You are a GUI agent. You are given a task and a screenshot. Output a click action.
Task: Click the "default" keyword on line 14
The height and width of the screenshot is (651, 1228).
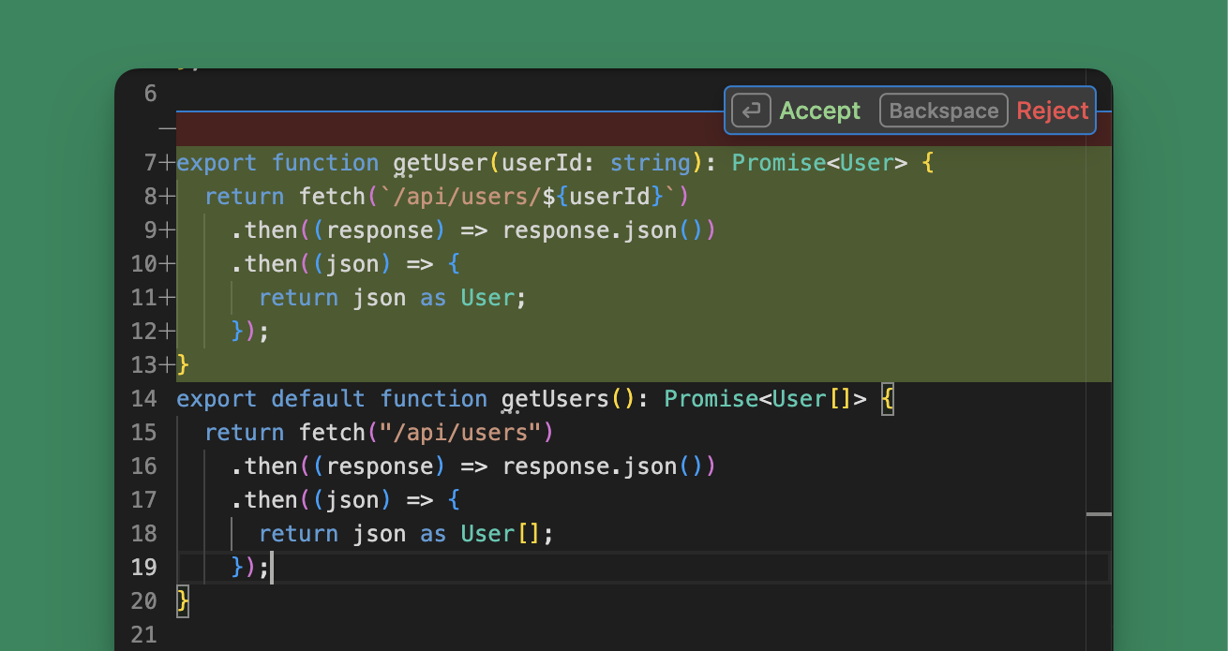319,399
